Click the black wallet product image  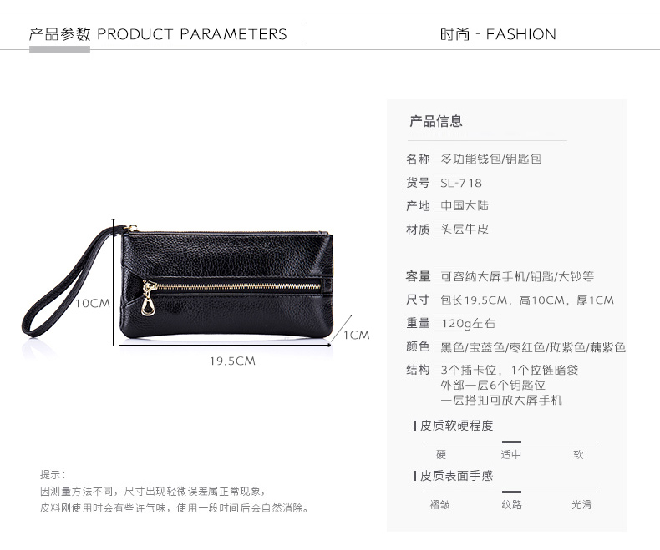pos(177,282)
